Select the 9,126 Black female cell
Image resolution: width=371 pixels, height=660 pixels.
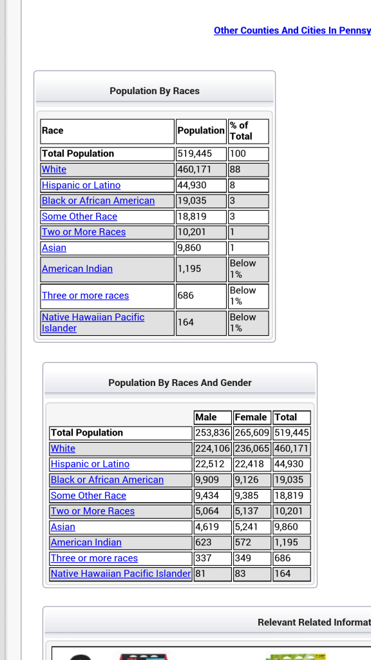coord(252,480)
